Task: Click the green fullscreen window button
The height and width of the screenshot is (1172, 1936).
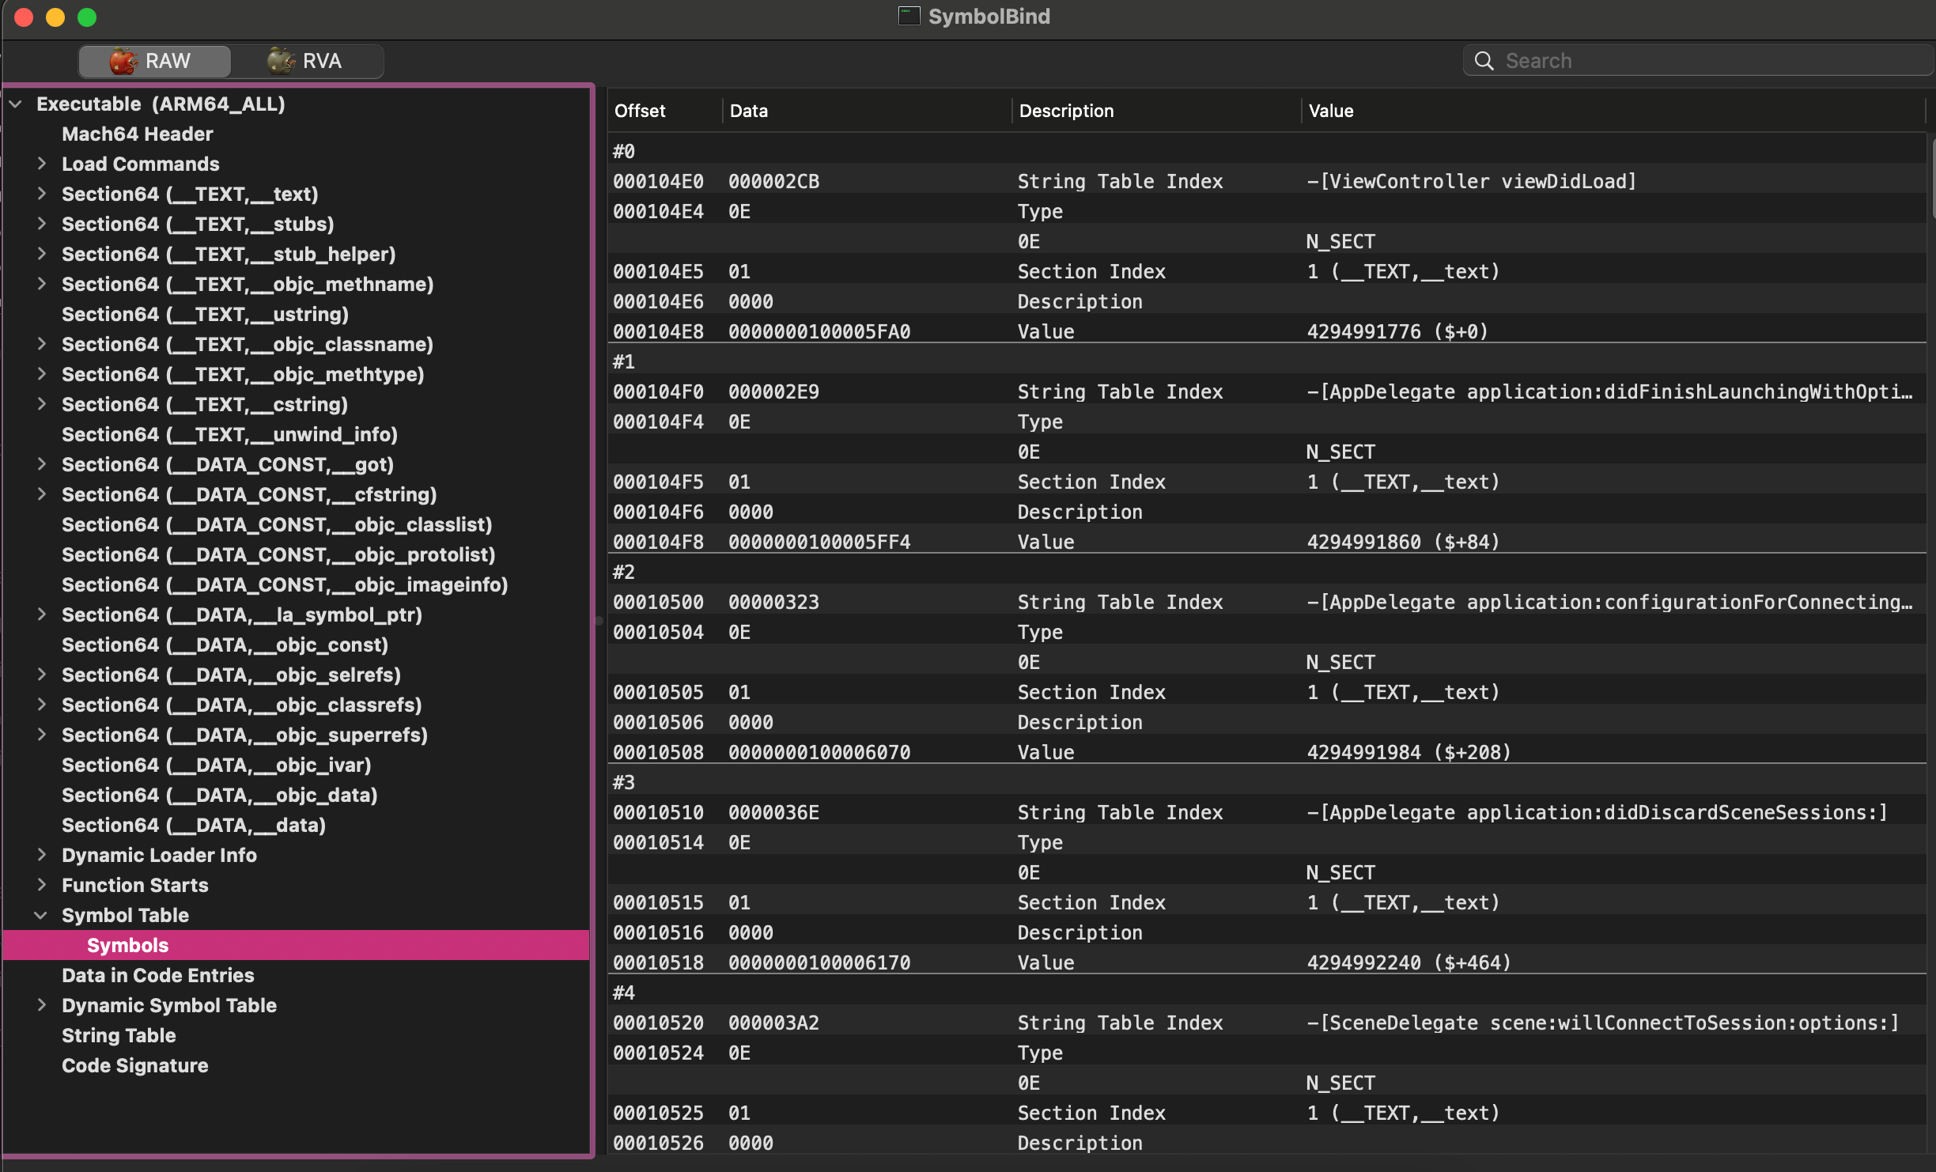Action: coord(87,17)
